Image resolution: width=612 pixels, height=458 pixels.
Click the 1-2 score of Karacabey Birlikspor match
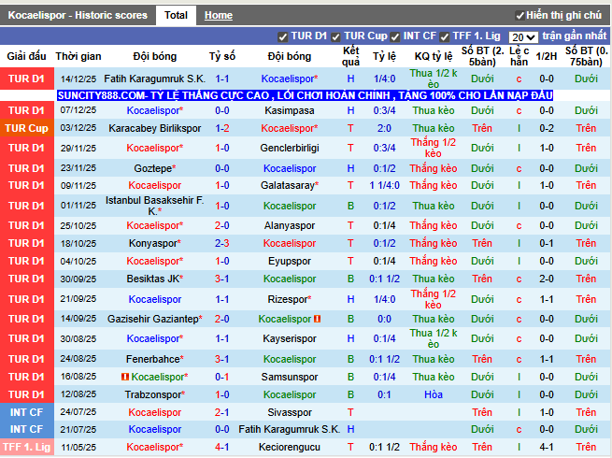click(222, 128)
